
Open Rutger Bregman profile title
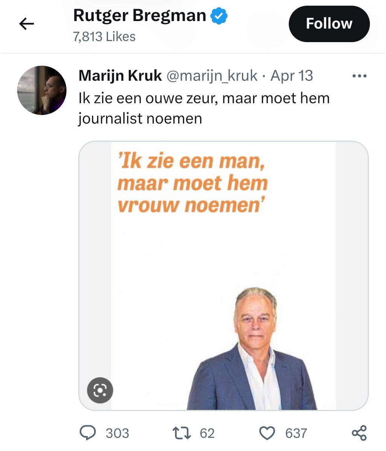tap(140, 16)
